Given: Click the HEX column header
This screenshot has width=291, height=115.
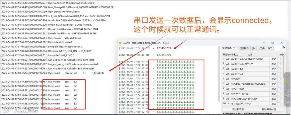Looking at the screenshot, I should click(x=282, y=55).
